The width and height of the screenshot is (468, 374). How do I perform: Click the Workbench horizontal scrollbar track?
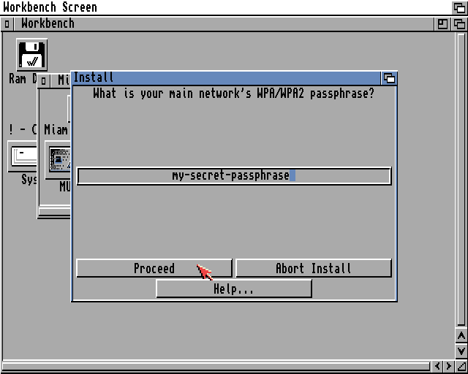click(x=216, y=366)
